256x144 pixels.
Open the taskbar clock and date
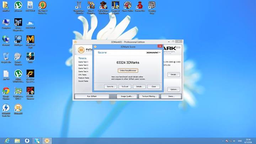tap(248, 141)
